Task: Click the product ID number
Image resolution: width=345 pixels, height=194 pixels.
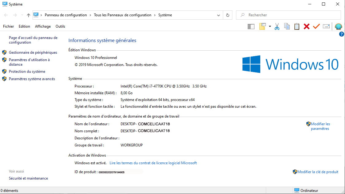Action: click(x=111, y=172)
